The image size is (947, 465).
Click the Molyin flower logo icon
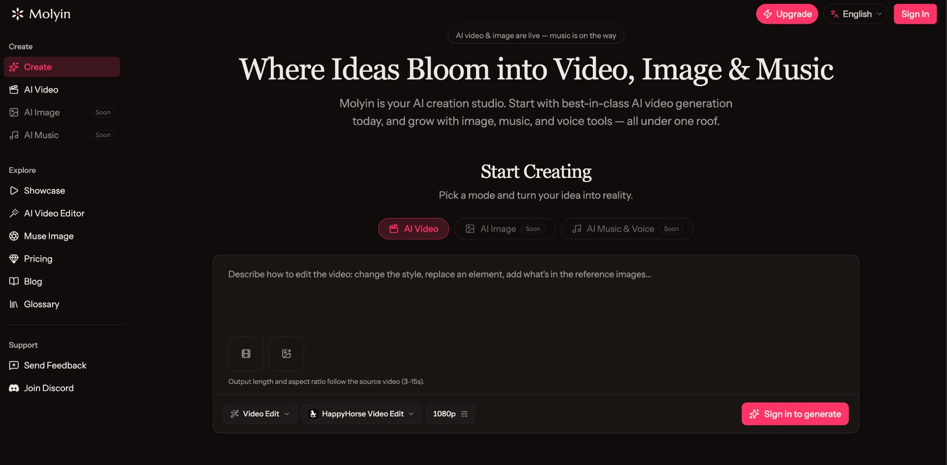tap(17, 14)
